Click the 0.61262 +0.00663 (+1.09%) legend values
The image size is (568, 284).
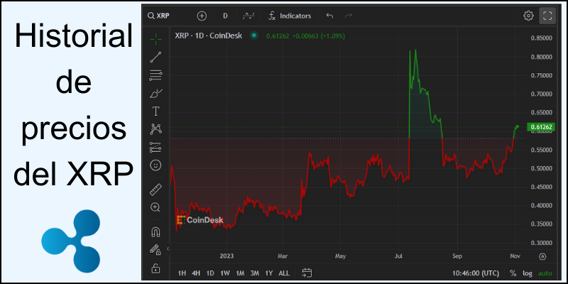[305, 36]
